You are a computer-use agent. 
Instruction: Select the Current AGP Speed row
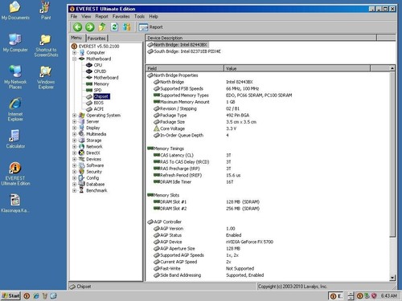point(268,262)
